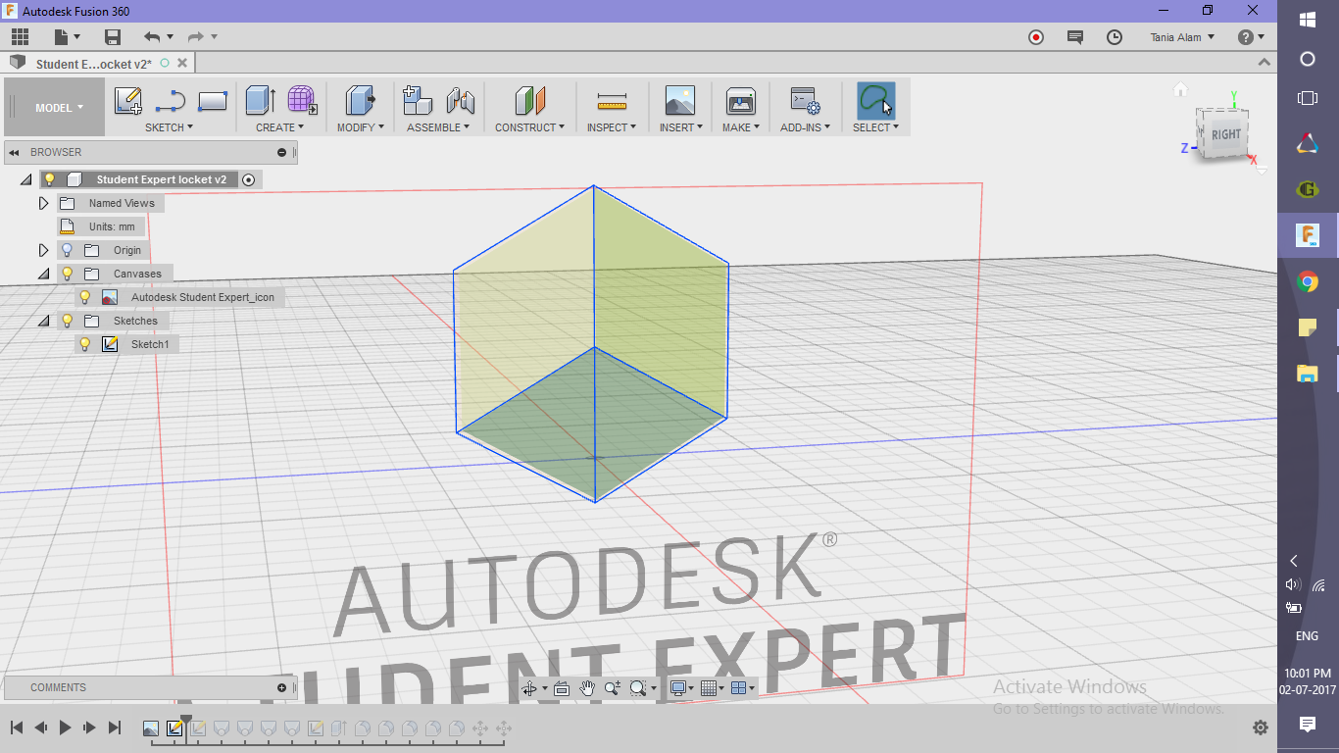
Task: Open the MODIFY menu
Action: coord(361,127)
